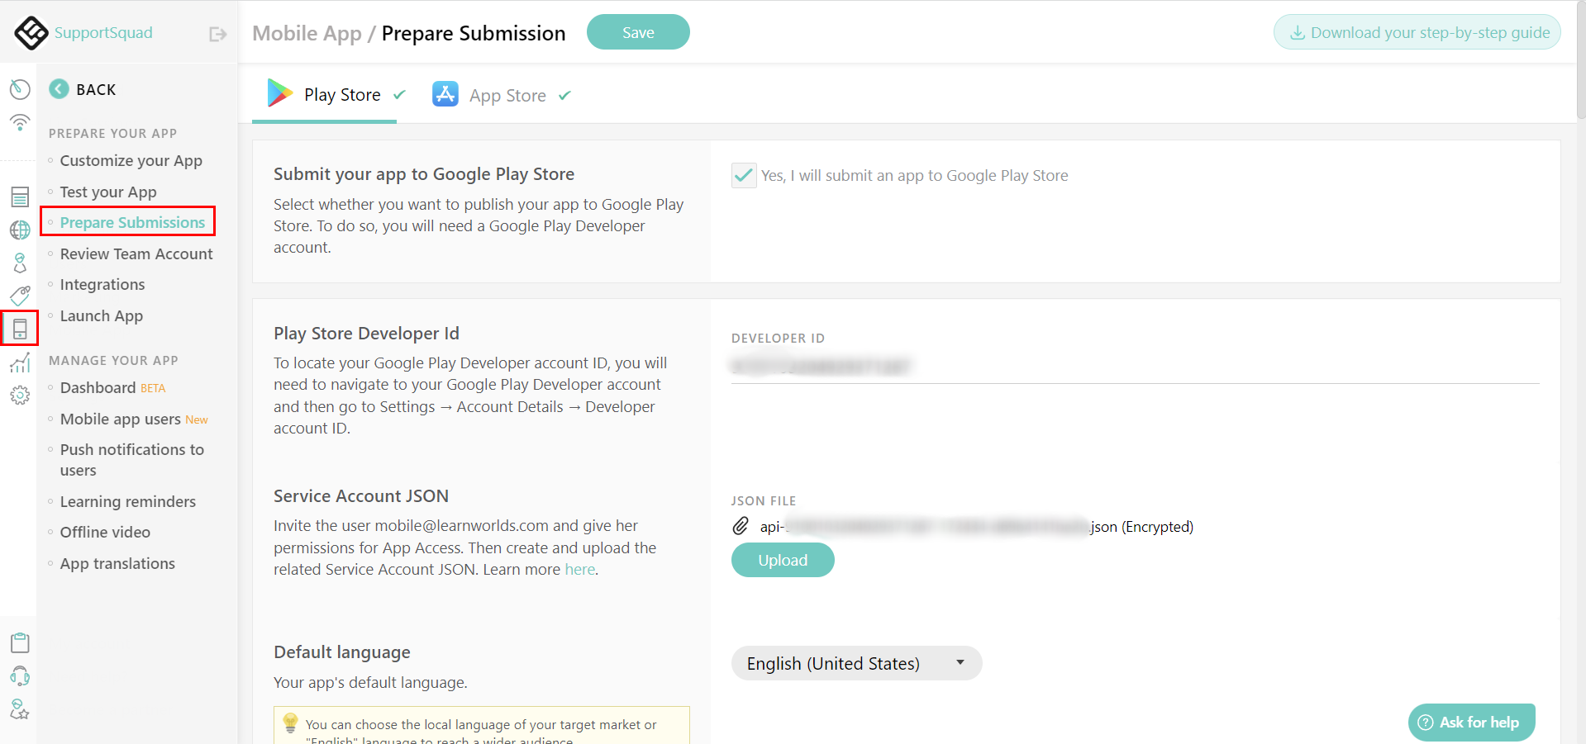Click the tag icon in the left sidebar
The height and width of the screenshot is (744, 1586).
(19, 296)
